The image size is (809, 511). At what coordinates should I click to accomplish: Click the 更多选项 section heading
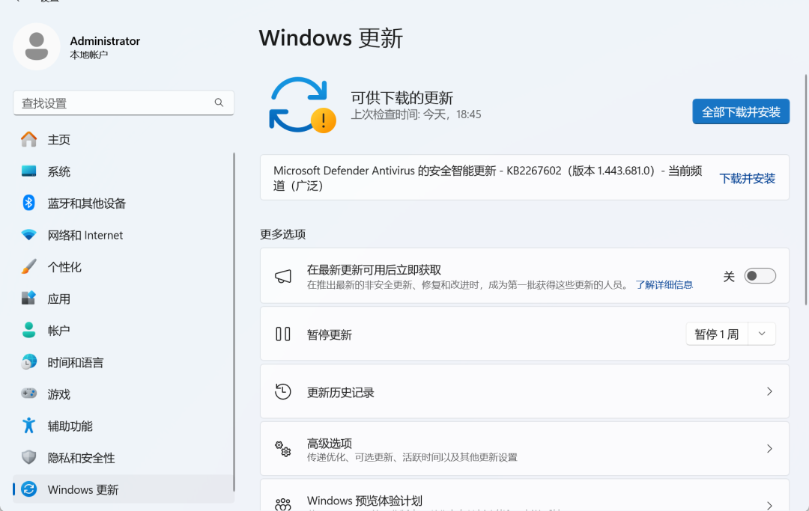[x=282, y=234]
